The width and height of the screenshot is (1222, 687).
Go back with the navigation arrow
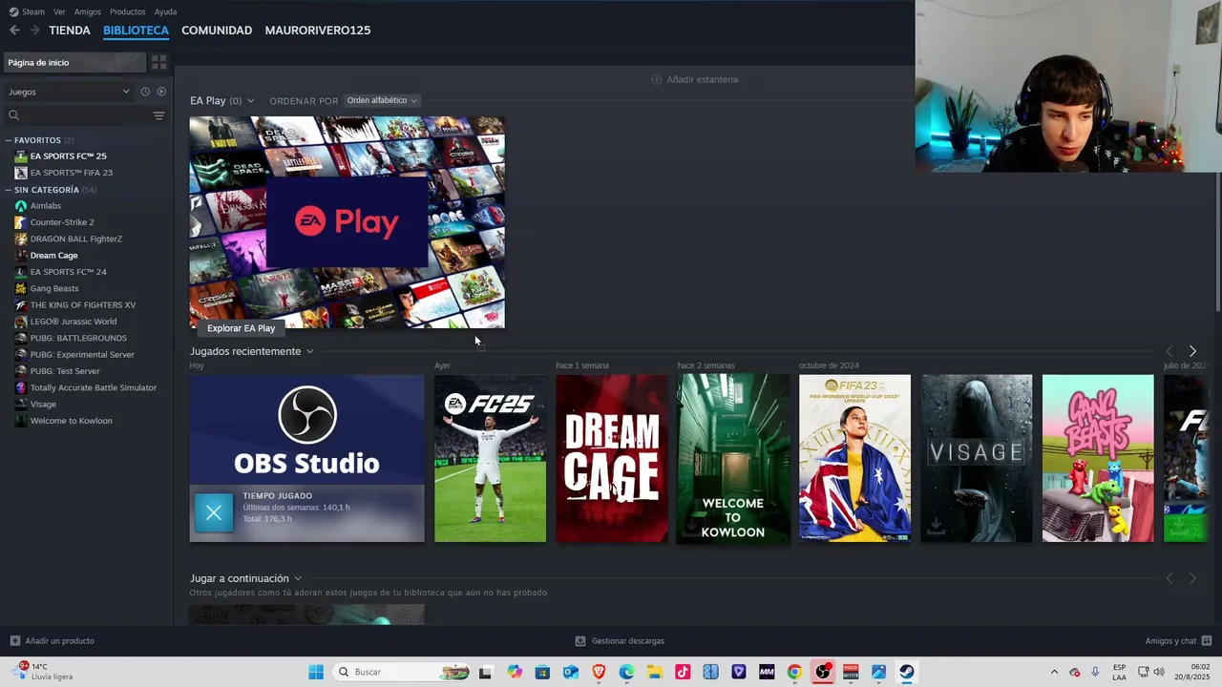tap(14, 31)
